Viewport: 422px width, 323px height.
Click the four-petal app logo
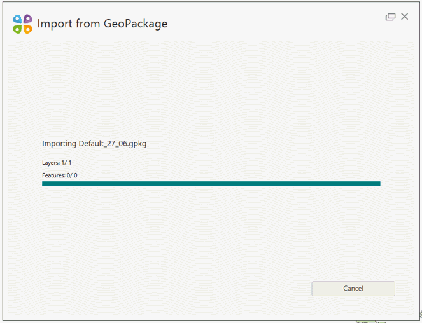pos(22,24)
